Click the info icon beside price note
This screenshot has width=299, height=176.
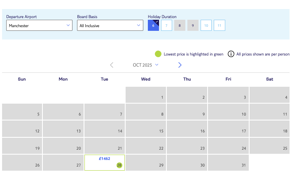pos(232,54)
